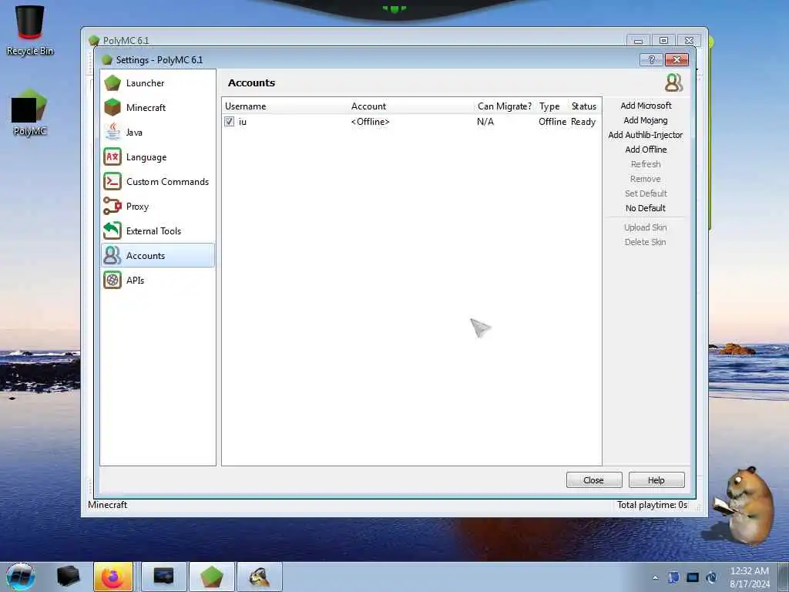Viewport: 789px width, 592px height.
Task: Open Firefox from the taskbar
Action: [x=113, y=577]
